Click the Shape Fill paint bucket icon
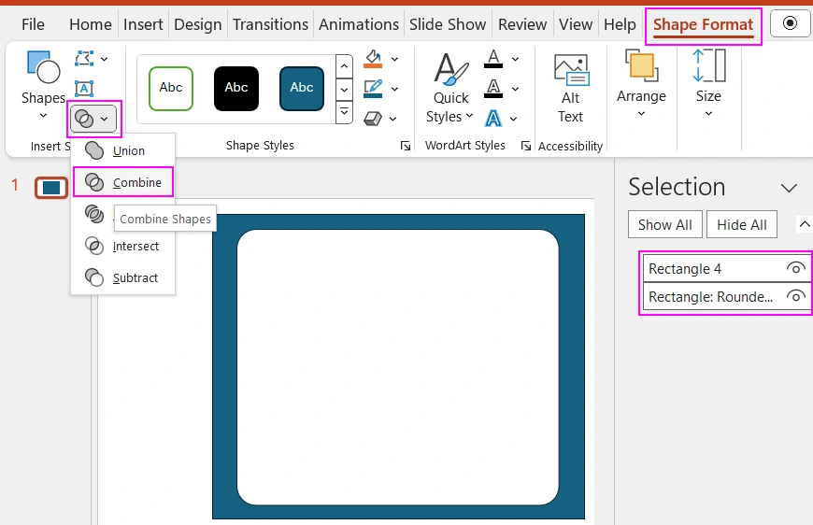Viewport: 813px width, 525px height. [373, 59]
